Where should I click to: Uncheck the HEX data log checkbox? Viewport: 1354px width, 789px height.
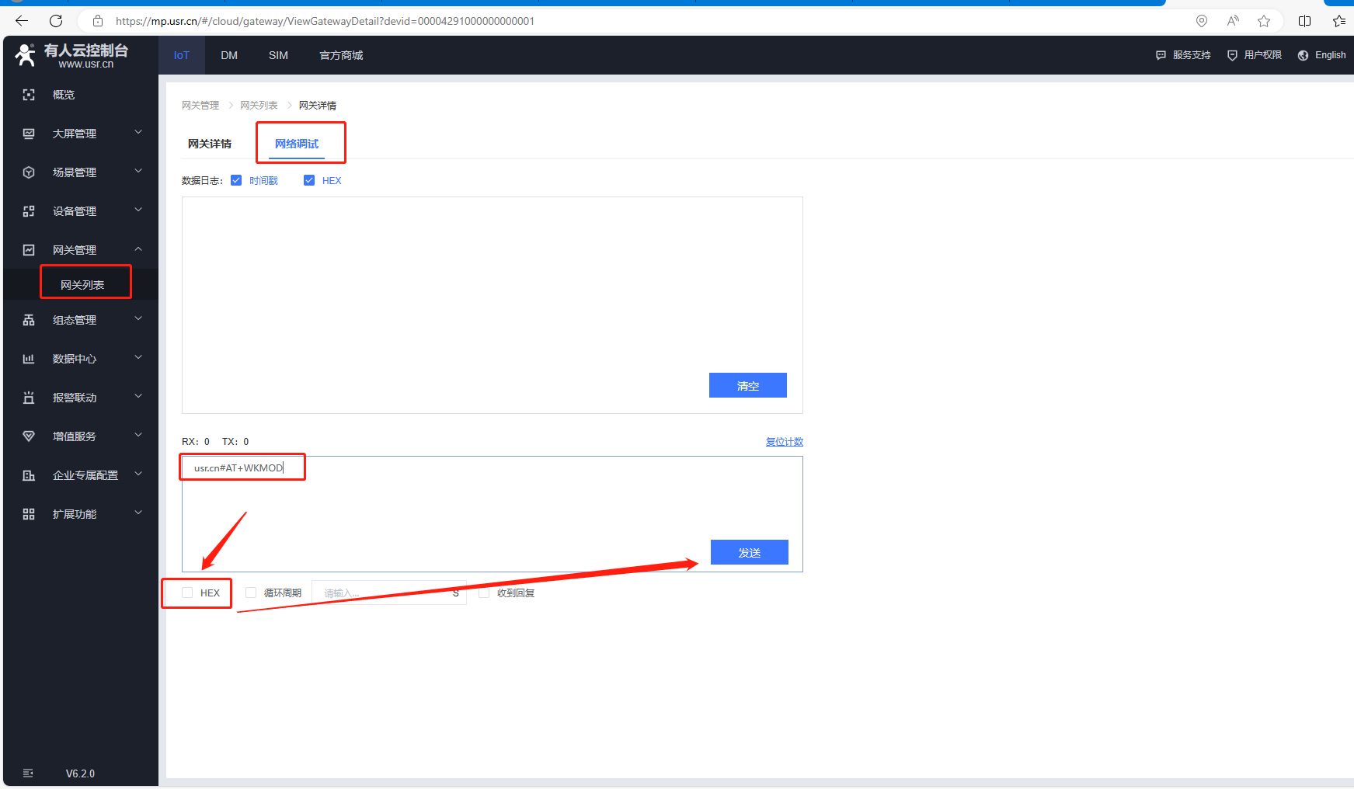309,180
